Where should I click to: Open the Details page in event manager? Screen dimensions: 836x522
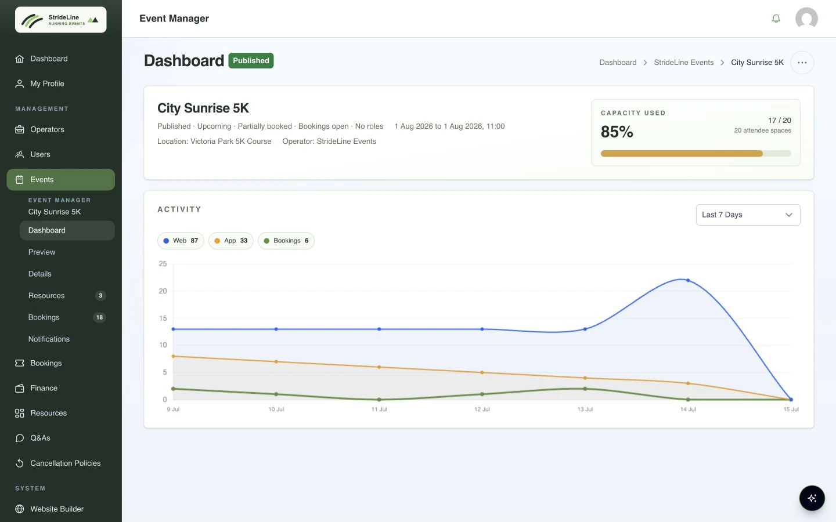click(67, 274)
